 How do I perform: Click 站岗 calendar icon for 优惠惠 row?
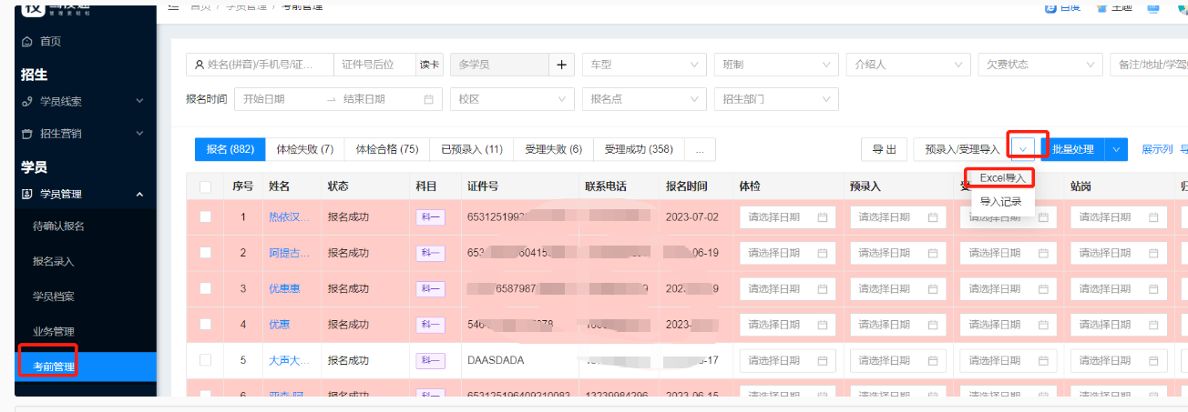(1154, 288)
